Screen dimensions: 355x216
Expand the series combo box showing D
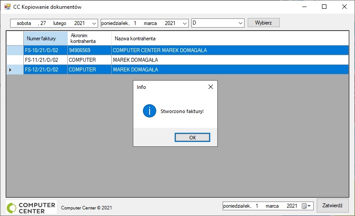241,23
